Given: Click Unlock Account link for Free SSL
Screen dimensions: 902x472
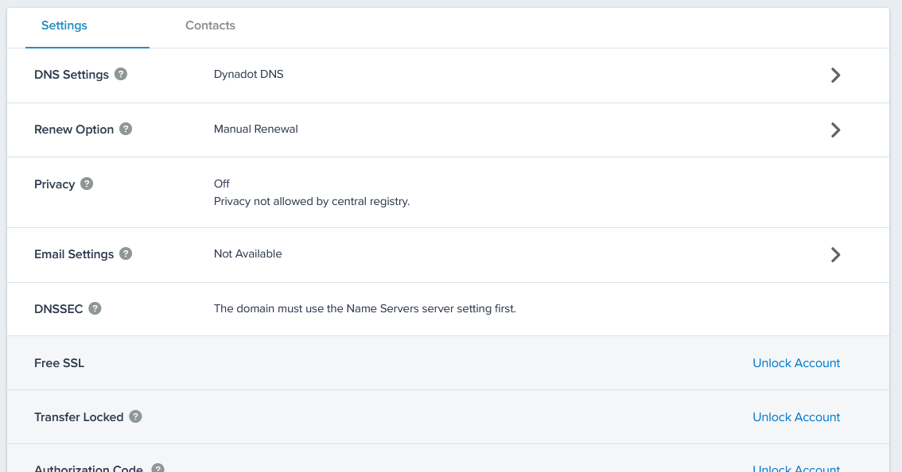Looking at the screenshot, I should click(796, 363).
